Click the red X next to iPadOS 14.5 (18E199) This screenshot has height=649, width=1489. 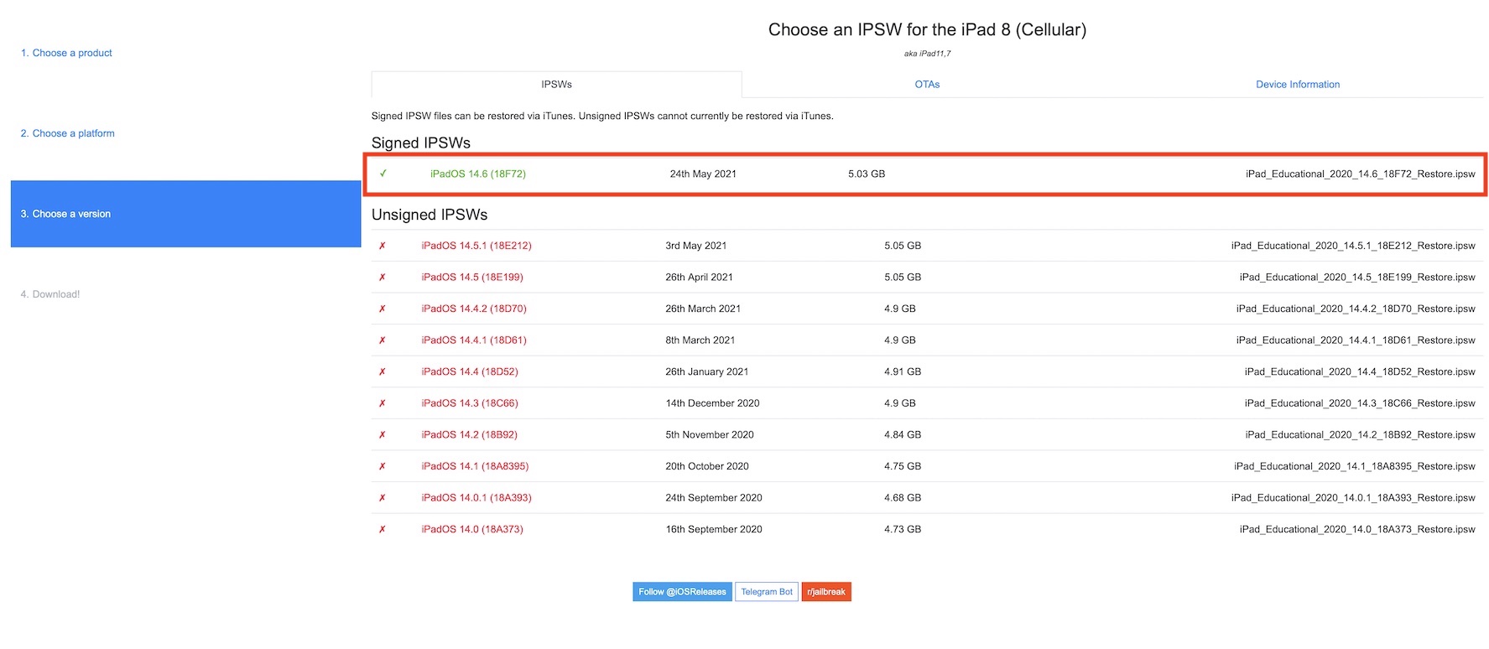(x=383, y=278)
